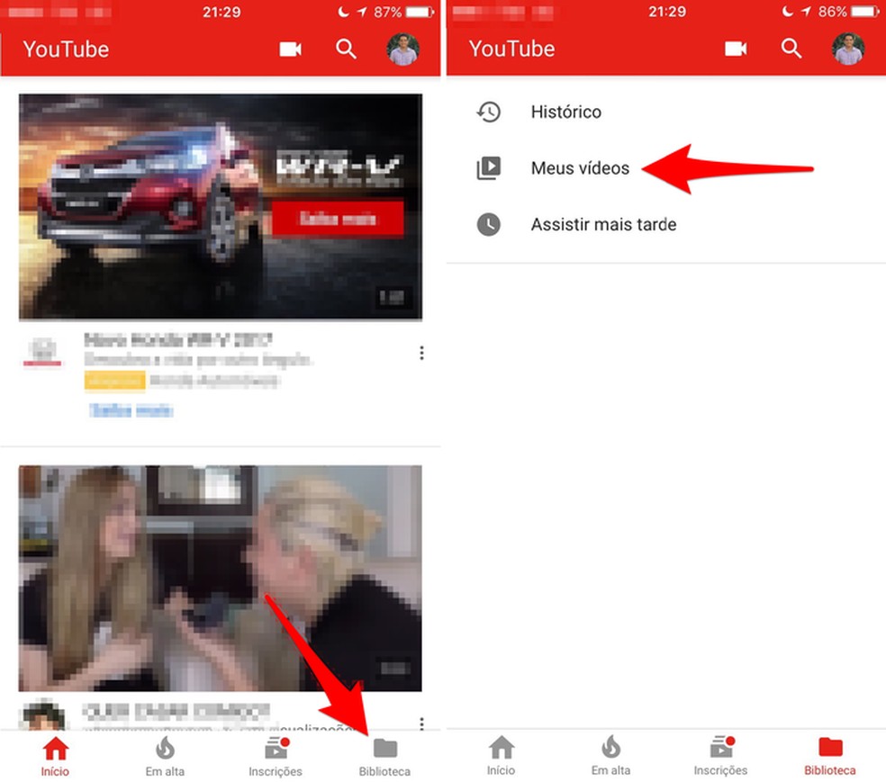Open the car ad channel avatar
886x782 pixels.
tap(43, 351)
